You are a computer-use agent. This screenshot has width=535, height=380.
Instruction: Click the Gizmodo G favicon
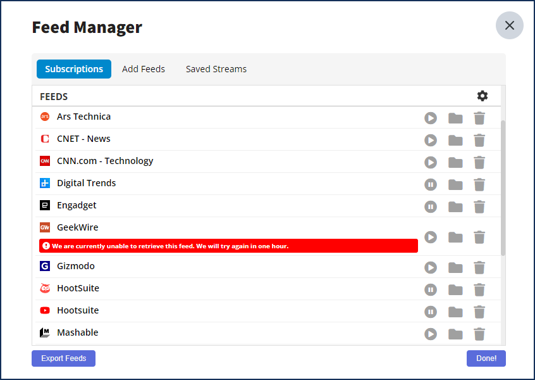[x=45, y=266]
